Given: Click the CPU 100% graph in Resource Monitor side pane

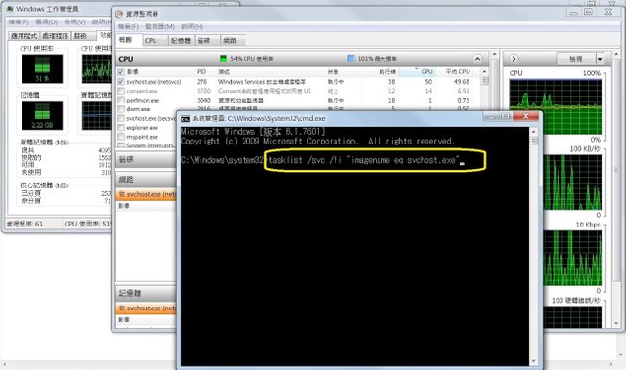Looking at the screenshot, I should pyautogui.click(x=556, y=106).
